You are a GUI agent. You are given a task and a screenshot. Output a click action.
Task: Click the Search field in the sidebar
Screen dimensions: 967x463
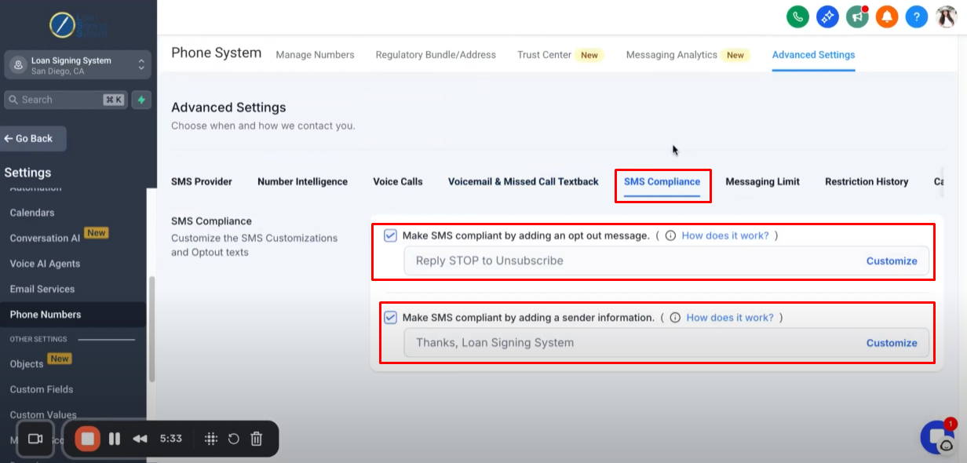pyautogui.click(x=66, y=100)
